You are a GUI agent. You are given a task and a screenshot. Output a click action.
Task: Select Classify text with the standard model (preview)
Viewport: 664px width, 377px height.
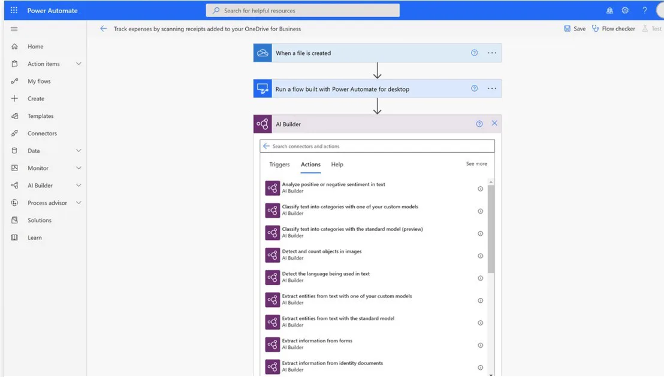click(375, 232)
